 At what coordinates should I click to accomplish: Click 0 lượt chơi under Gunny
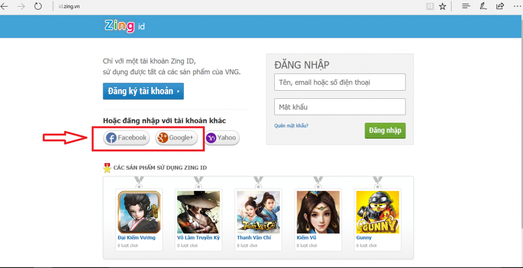366,246
